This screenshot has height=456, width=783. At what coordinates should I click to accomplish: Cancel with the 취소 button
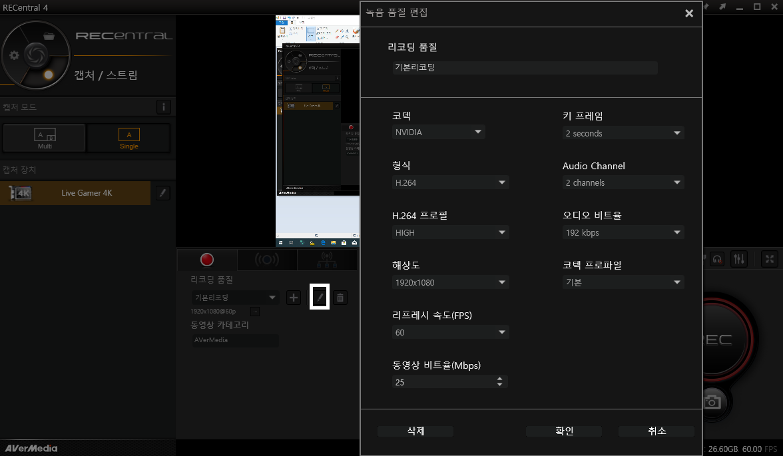[x=656, y=431]
